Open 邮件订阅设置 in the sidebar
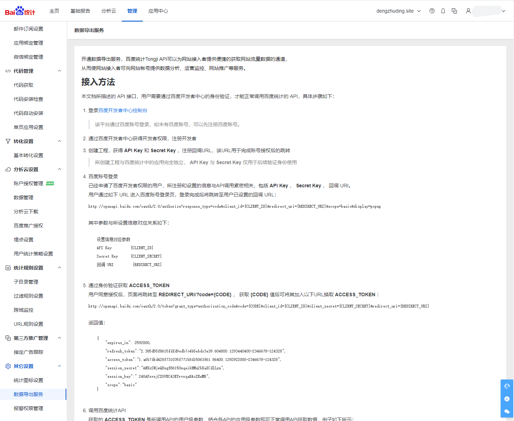 (28, 29)
